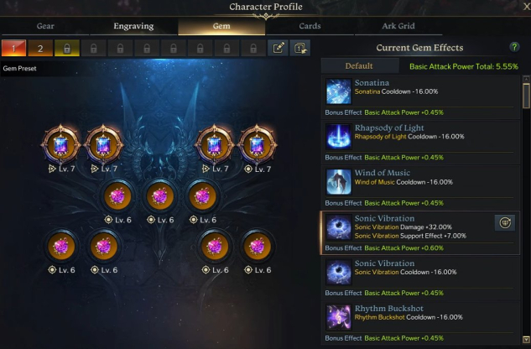The height and width of the screenshot is (349, 531).
Task: Click the yellow locked preset slot 3
Action: [67, 48]
